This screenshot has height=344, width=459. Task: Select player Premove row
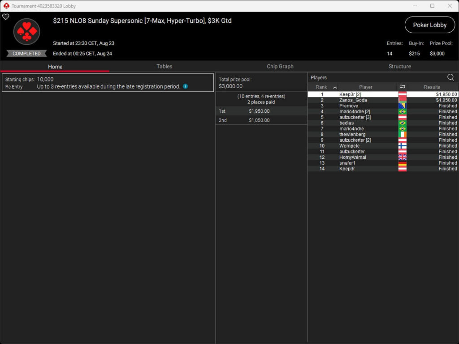(x=383, y=106)
